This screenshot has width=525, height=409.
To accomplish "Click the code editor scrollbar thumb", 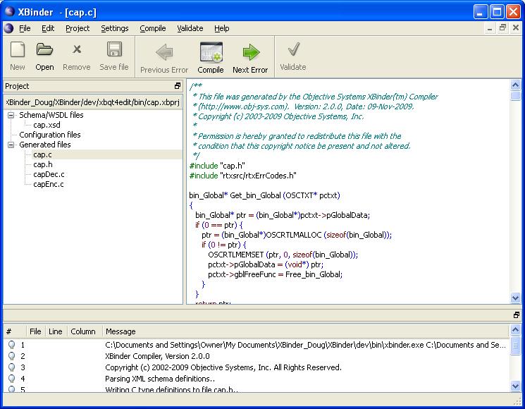I will coord(516,96).
